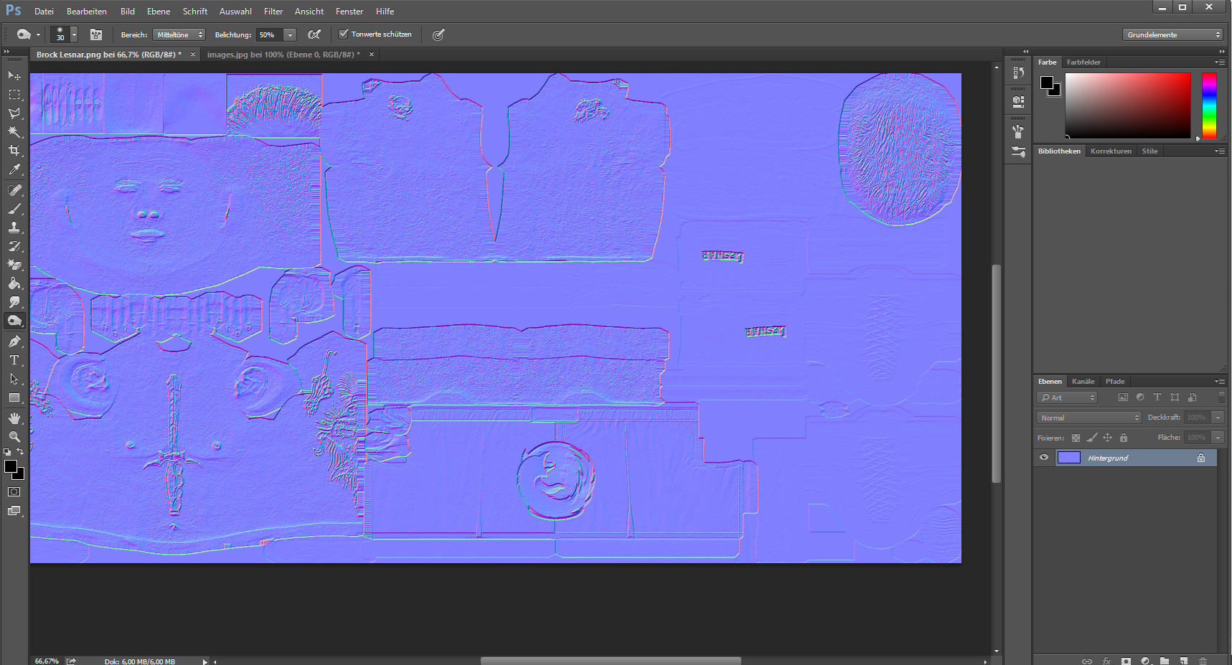Select the Polygonal Lasso tool
The image size is (1232, 665).
[14, 113]
